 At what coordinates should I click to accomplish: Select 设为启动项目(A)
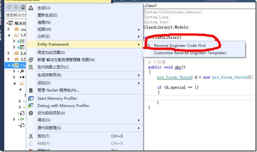84,113
